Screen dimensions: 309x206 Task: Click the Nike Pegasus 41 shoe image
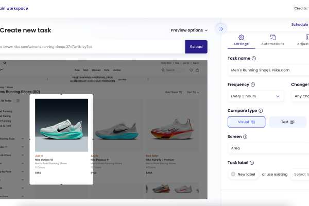click(x=117, y=125)
